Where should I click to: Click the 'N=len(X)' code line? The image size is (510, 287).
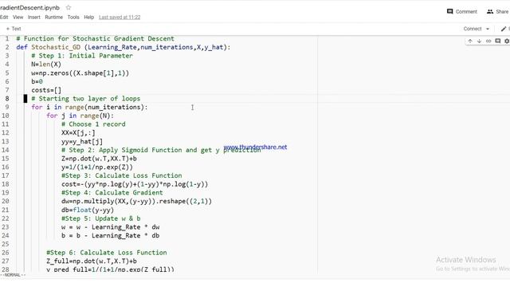tap(46, 65)
